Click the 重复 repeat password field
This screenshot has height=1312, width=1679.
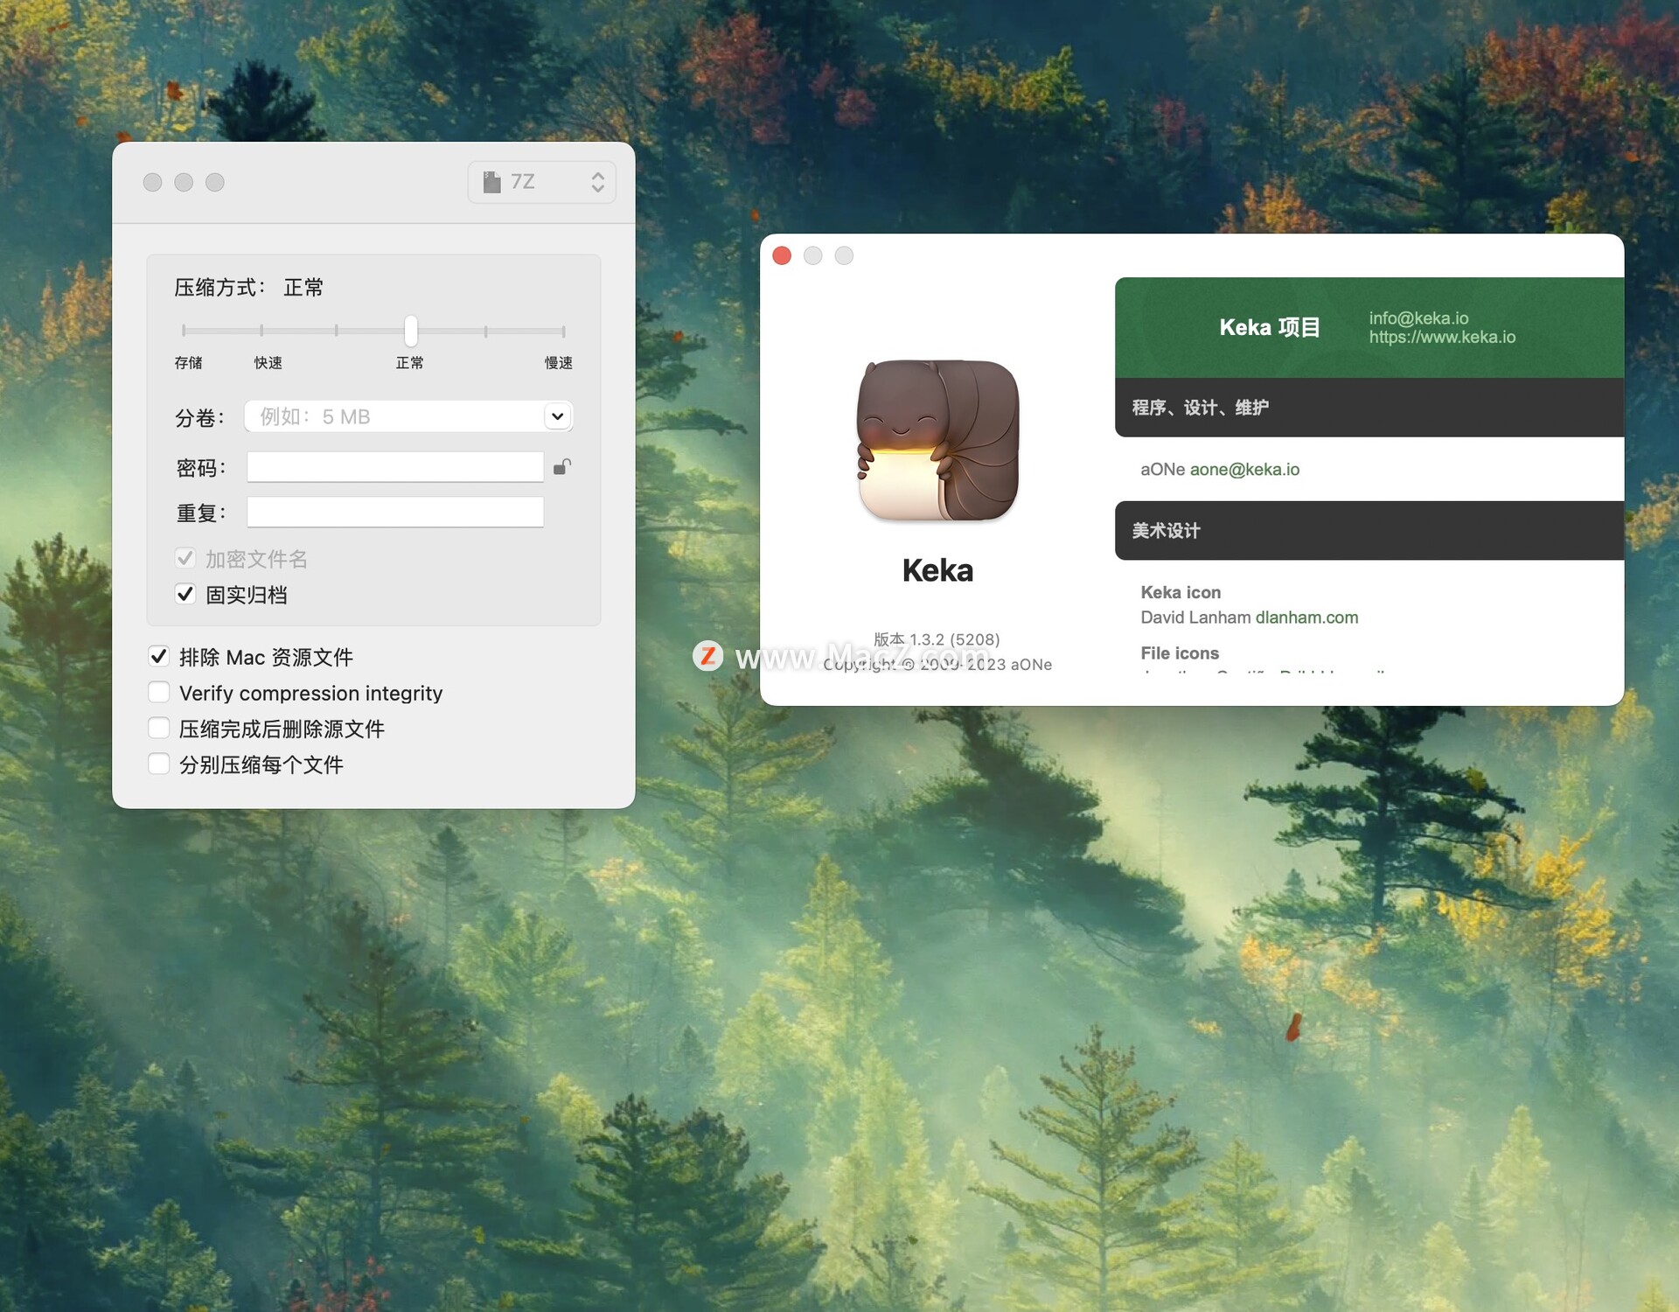click(x=394, y=511)
